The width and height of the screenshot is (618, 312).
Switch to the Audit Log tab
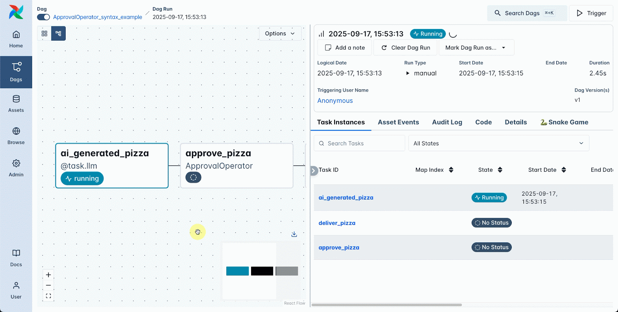[447, 122]
